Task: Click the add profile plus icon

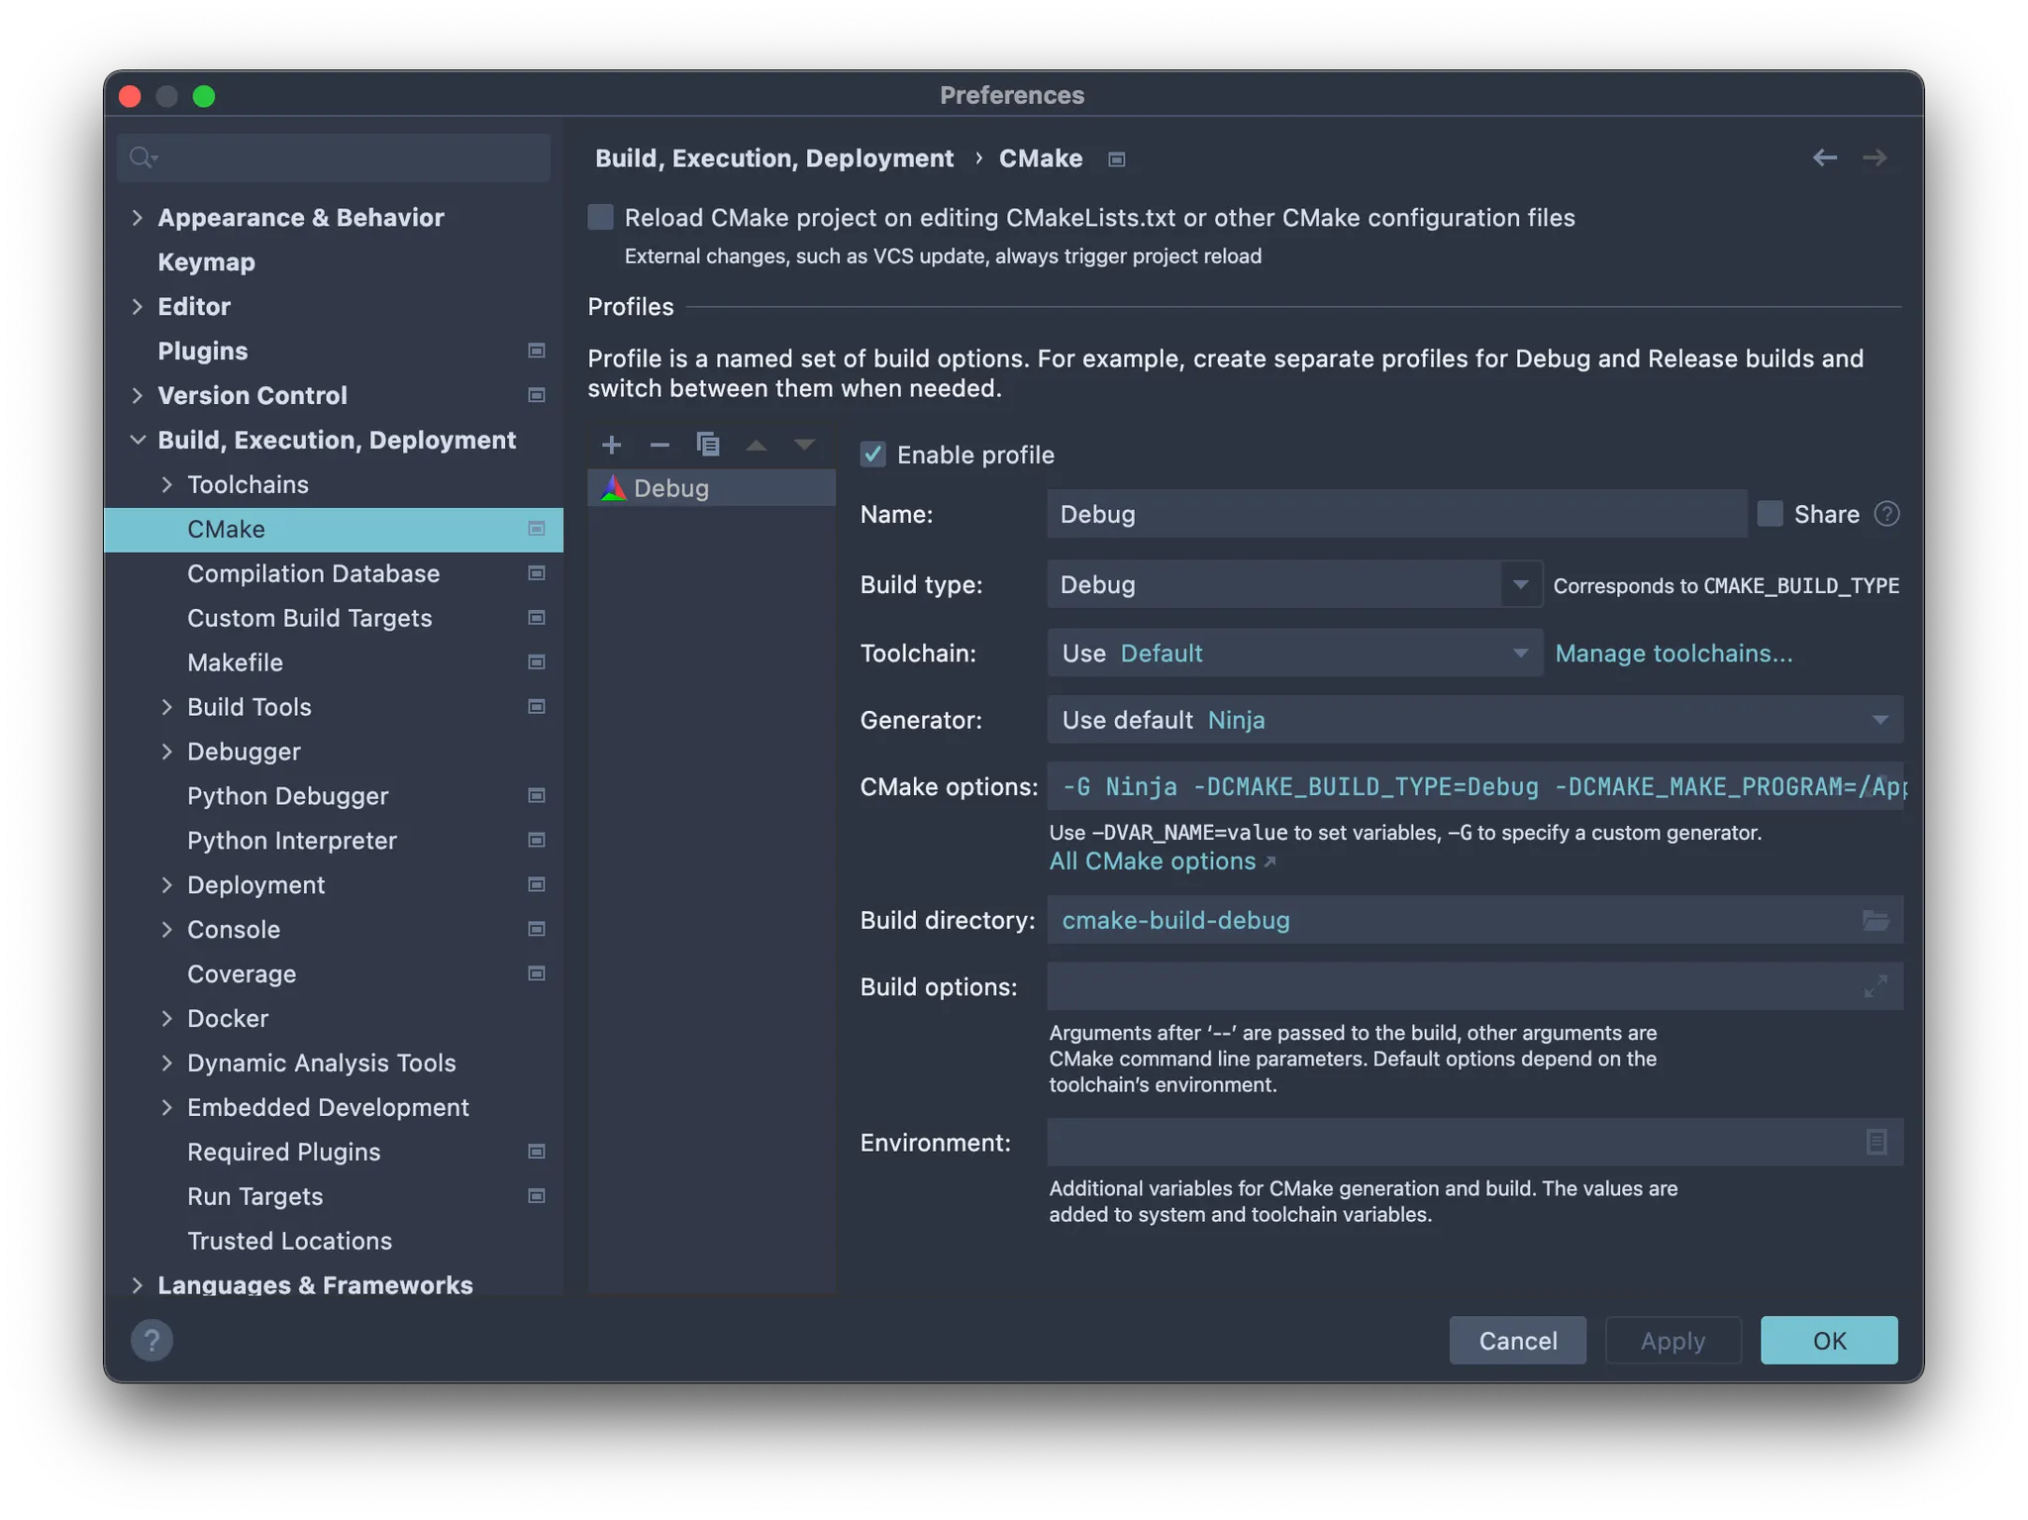Action: click(x=612, y=445)
